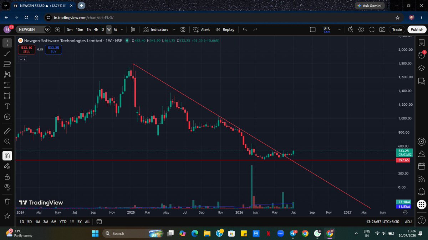Image resolution: width=428 pixels, height=240 pixels.
Task: Select the Text annotation tool
Action: point(7,106)
